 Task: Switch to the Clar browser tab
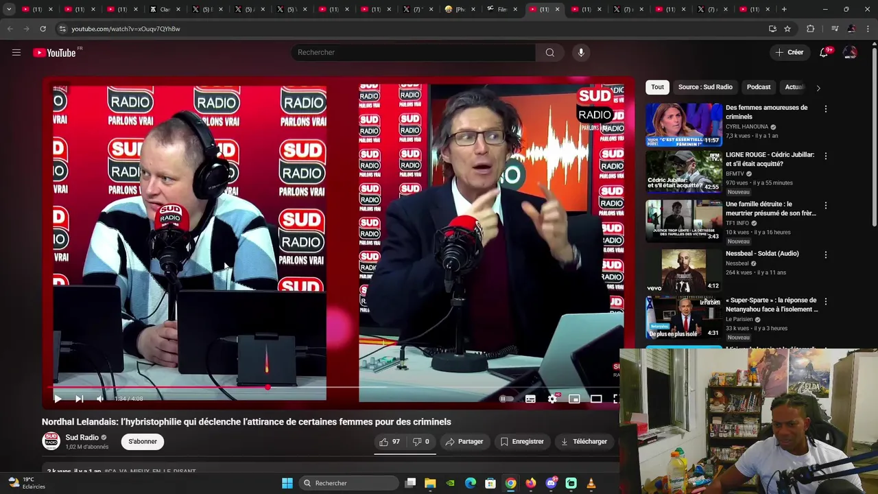(165, 9)
